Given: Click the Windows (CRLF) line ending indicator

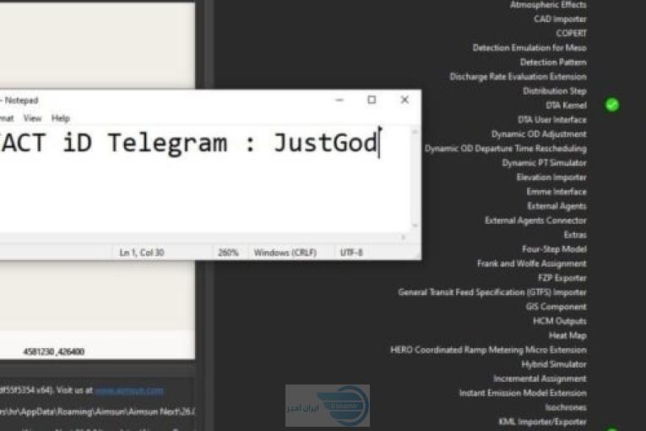Looking at the screenshot, I should tap(282, 253).
